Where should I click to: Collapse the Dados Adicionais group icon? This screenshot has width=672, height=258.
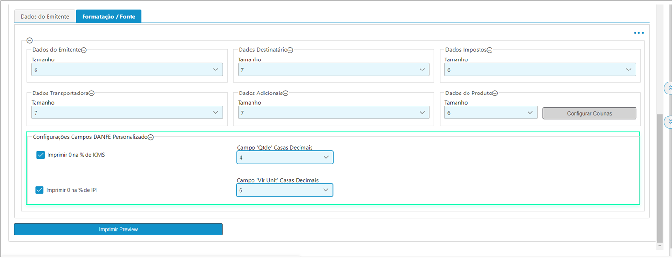[285, 93]
